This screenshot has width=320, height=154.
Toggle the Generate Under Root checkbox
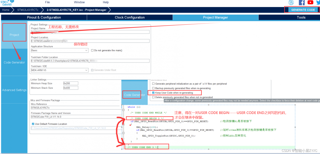92,70
